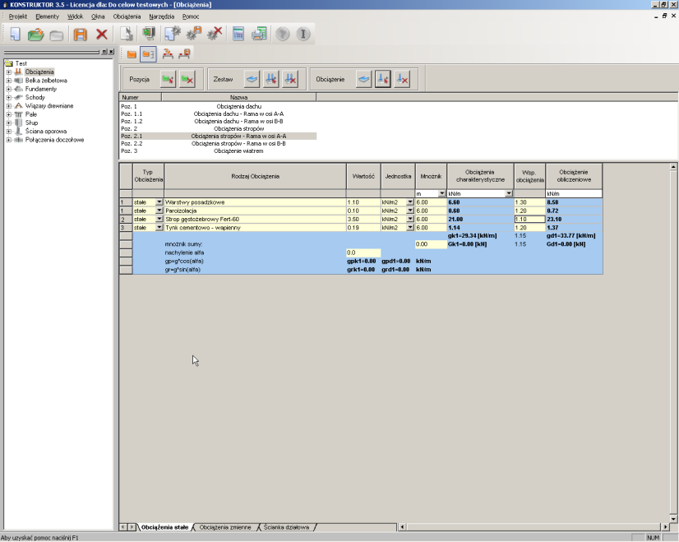Click the new project document icon

pyautogui.click(x=15, y=34)
